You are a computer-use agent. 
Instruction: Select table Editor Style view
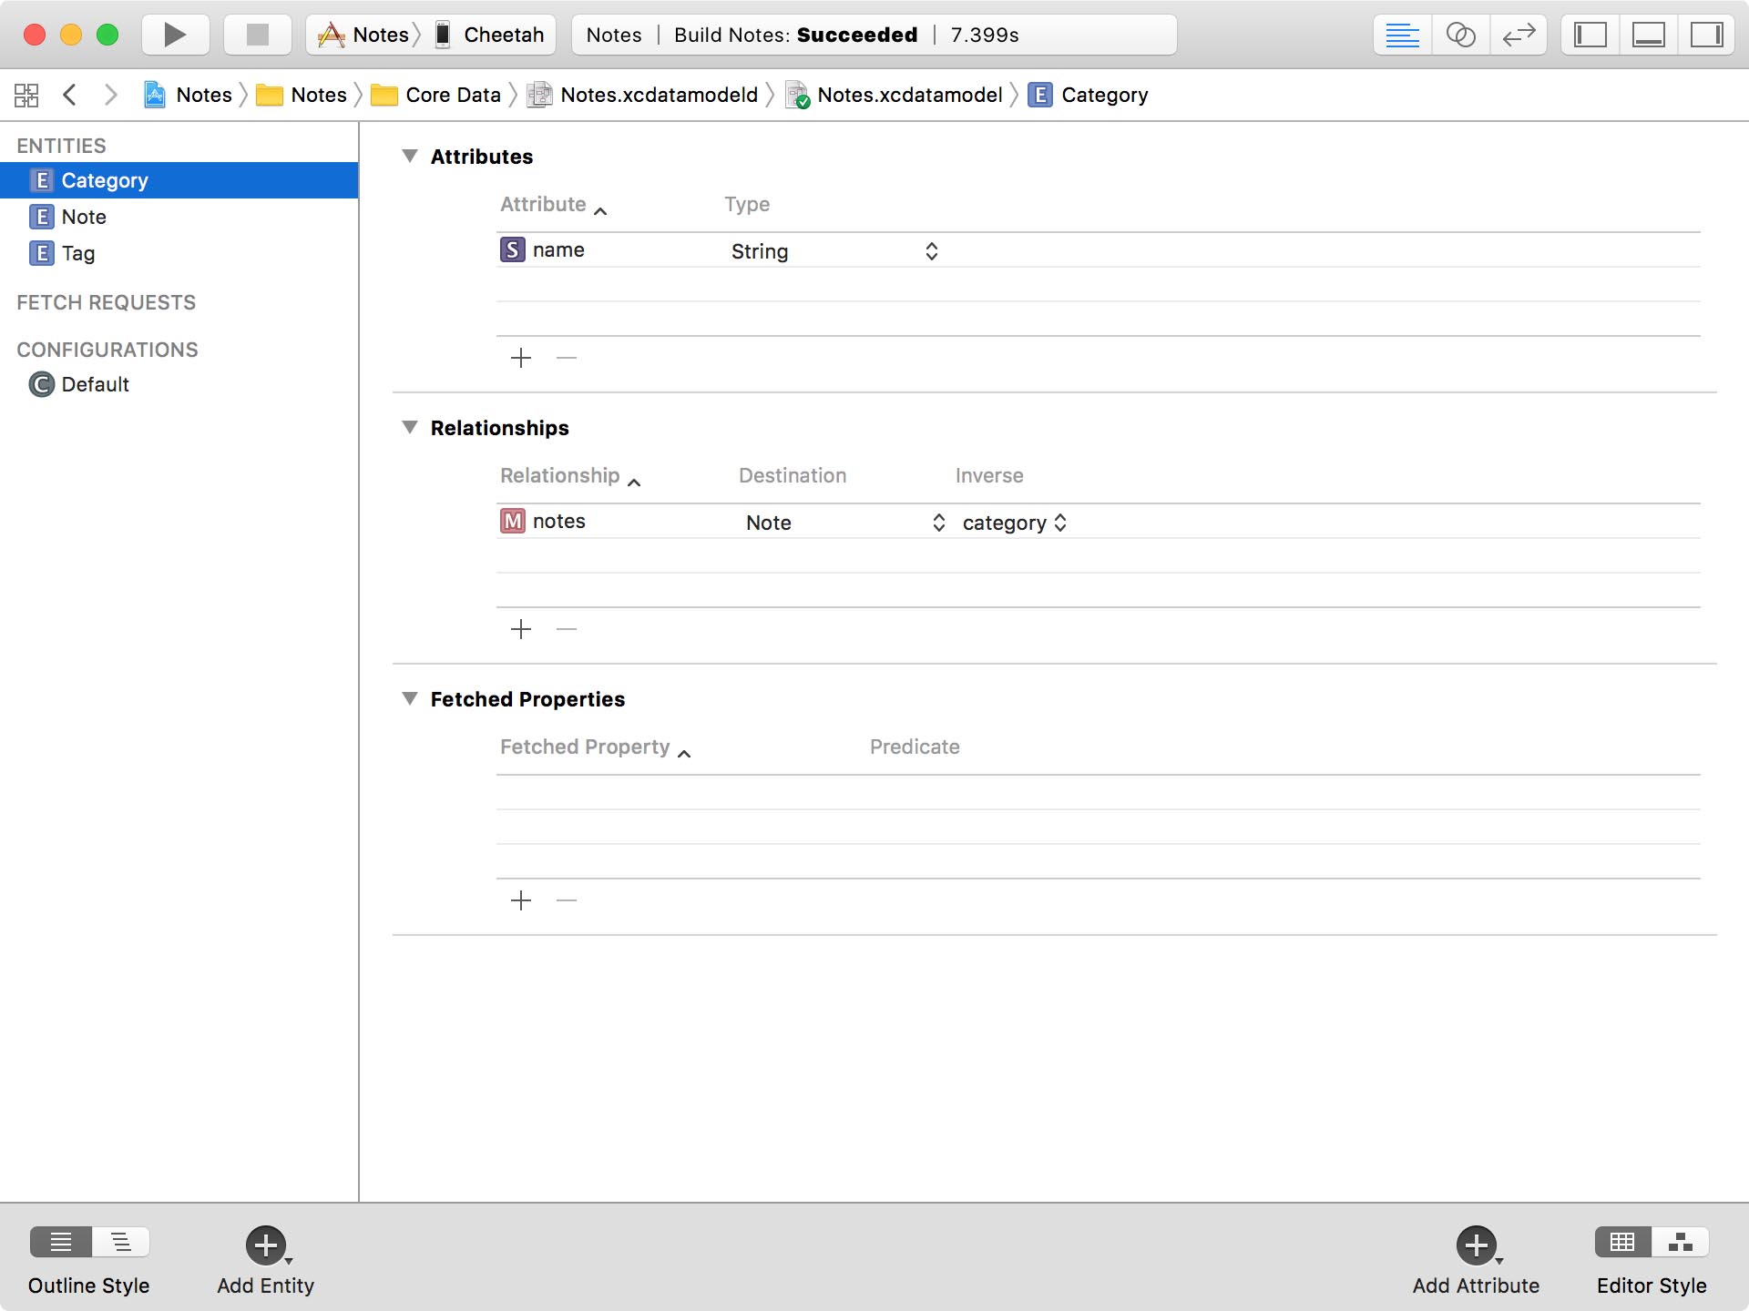click(x=1622, y=1241)
